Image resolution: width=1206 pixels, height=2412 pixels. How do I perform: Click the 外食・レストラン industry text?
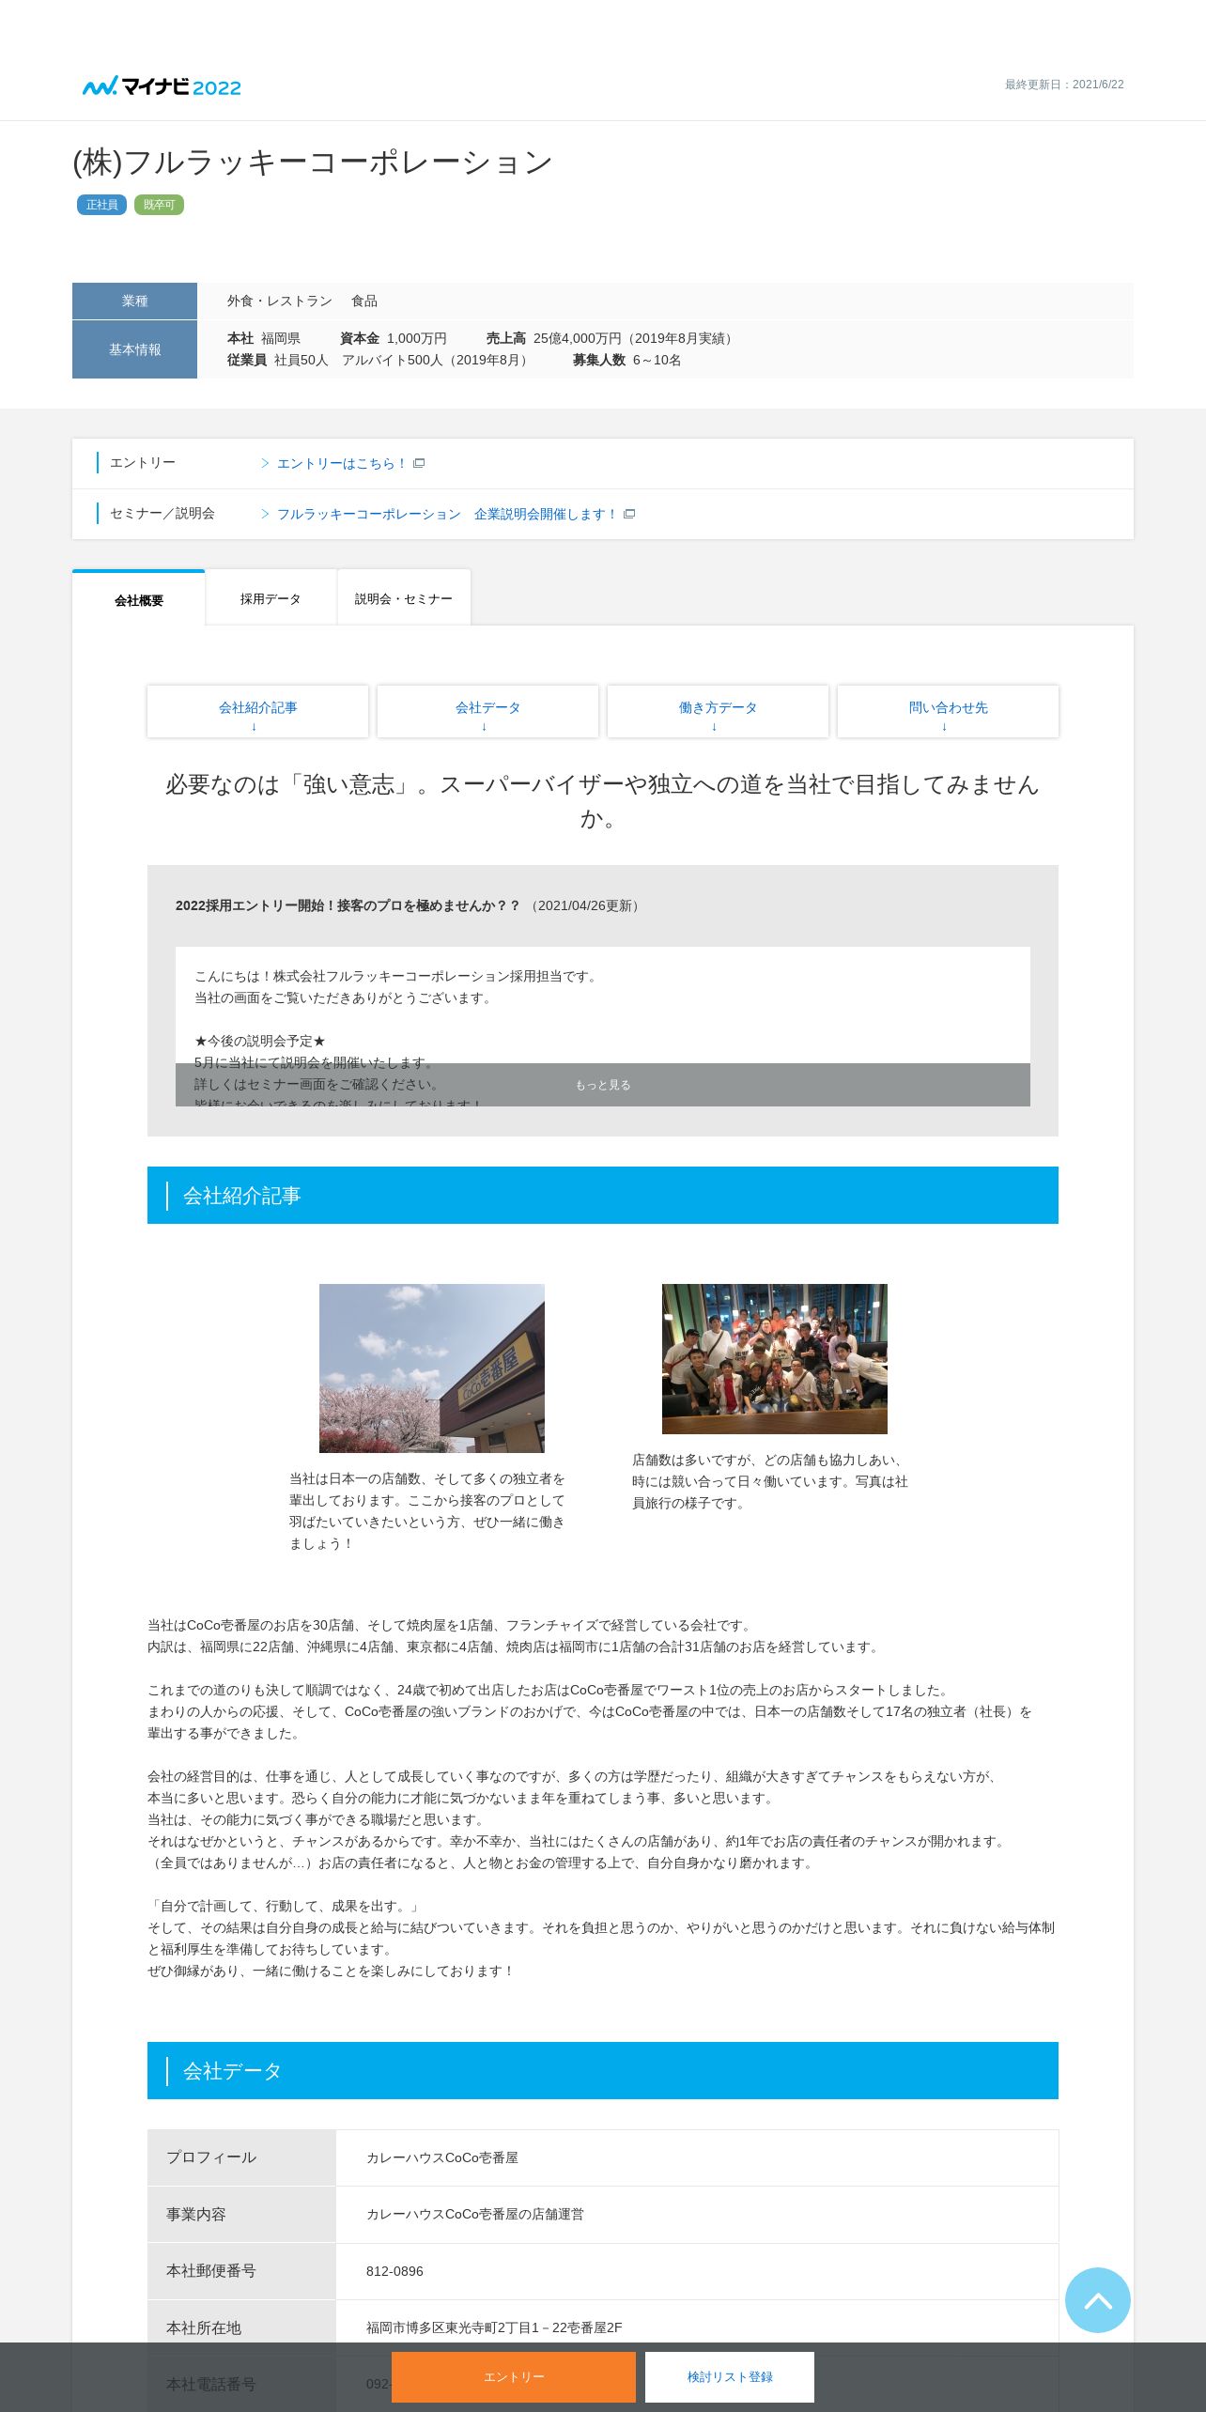click(x=280, y=301)
